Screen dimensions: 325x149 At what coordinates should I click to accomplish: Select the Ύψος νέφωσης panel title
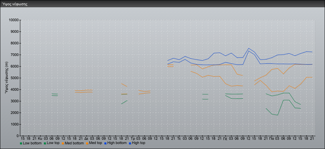click(x=15, y=4)
